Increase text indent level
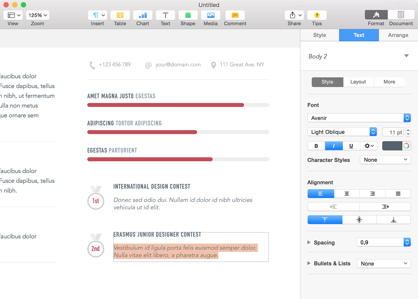 coord(385,207)
